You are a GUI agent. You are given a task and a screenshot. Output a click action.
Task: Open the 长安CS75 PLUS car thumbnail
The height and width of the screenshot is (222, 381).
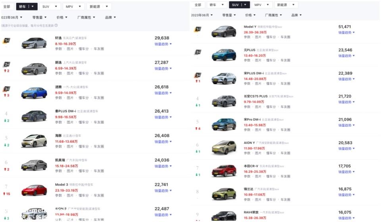(224, 101)
